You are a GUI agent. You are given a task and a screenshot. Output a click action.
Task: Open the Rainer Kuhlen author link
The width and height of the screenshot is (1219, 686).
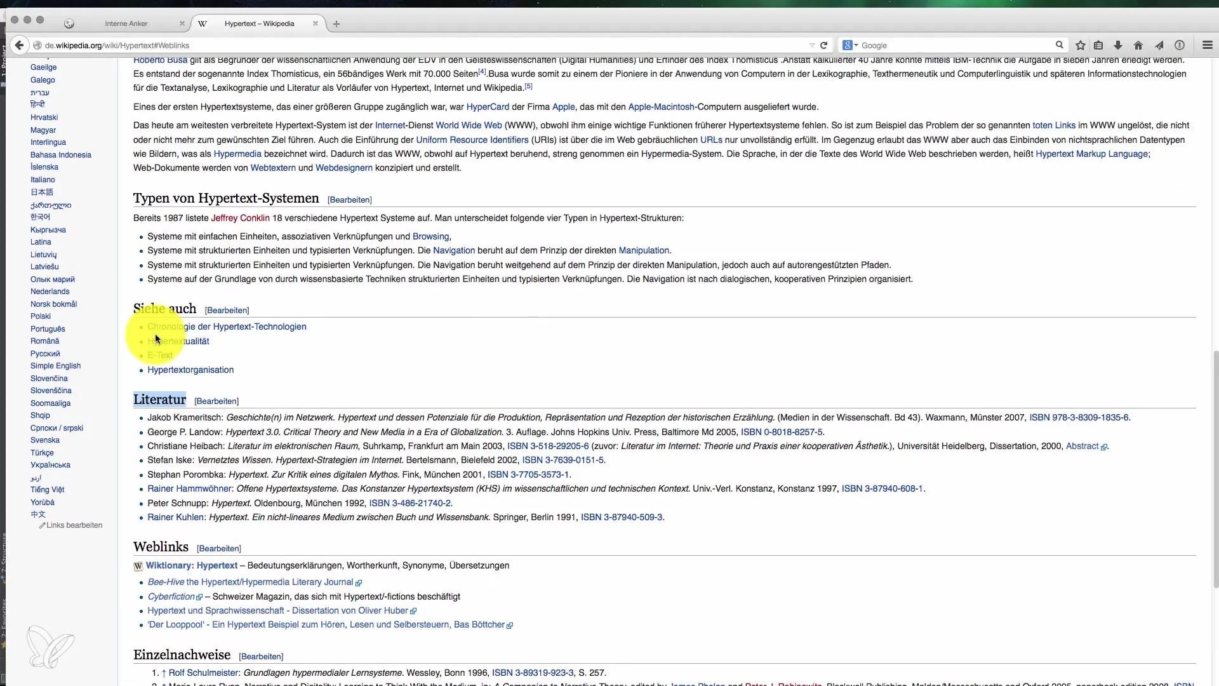(175, 517)
